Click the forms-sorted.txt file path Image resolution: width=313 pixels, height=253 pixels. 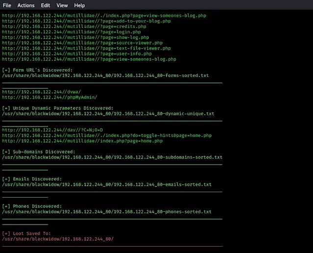tap(105, 76)
